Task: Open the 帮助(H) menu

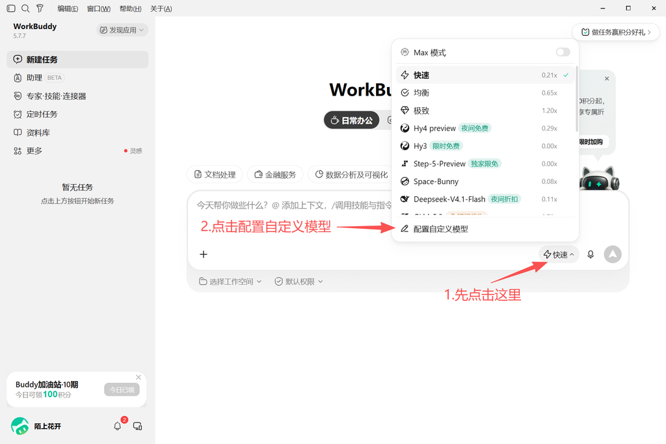Action: [x=130, y=8]
